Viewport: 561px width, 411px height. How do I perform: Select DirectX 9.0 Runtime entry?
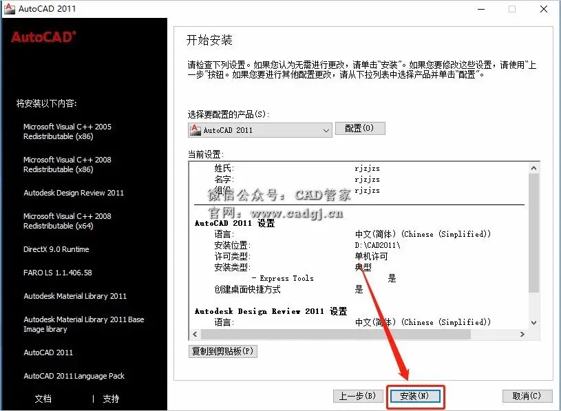tap(56, 249)
